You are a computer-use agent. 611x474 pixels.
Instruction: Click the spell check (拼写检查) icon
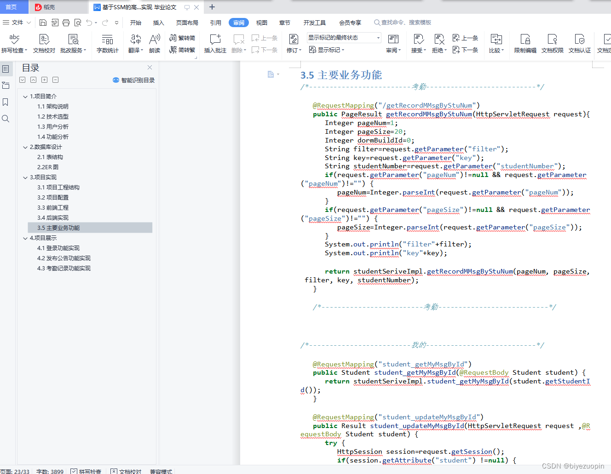[x=14, y=40]
